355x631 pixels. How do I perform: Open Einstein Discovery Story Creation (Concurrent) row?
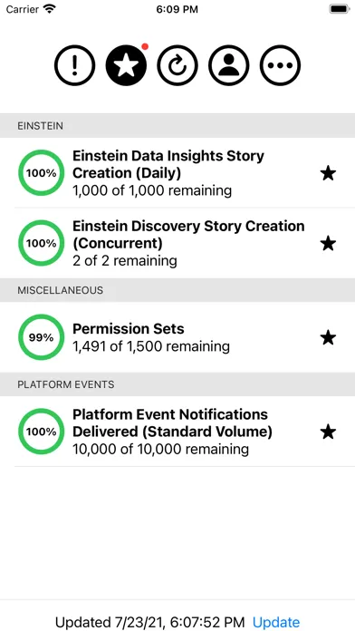pos(177,243)
